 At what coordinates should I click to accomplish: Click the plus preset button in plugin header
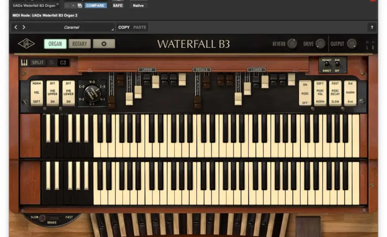73,5
